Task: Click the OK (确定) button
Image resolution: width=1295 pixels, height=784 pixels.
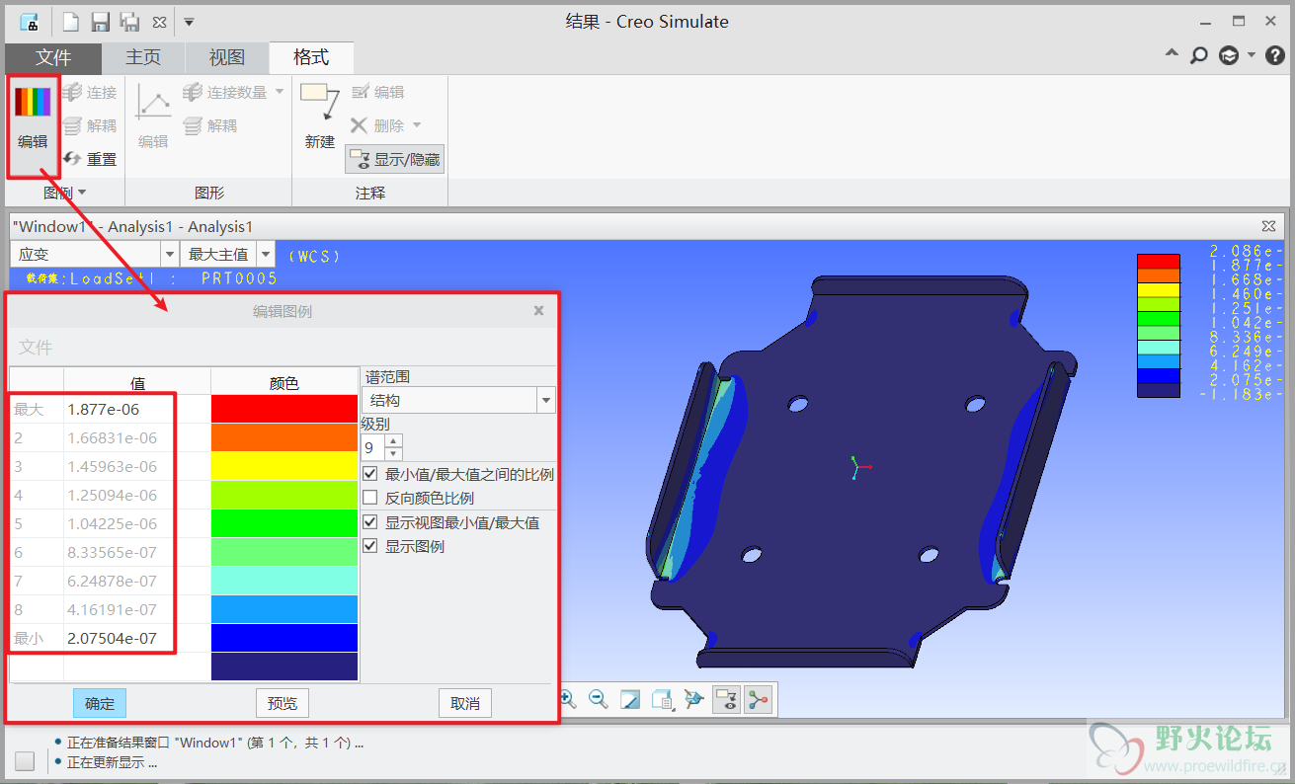Action: click(x=100, y=703)
